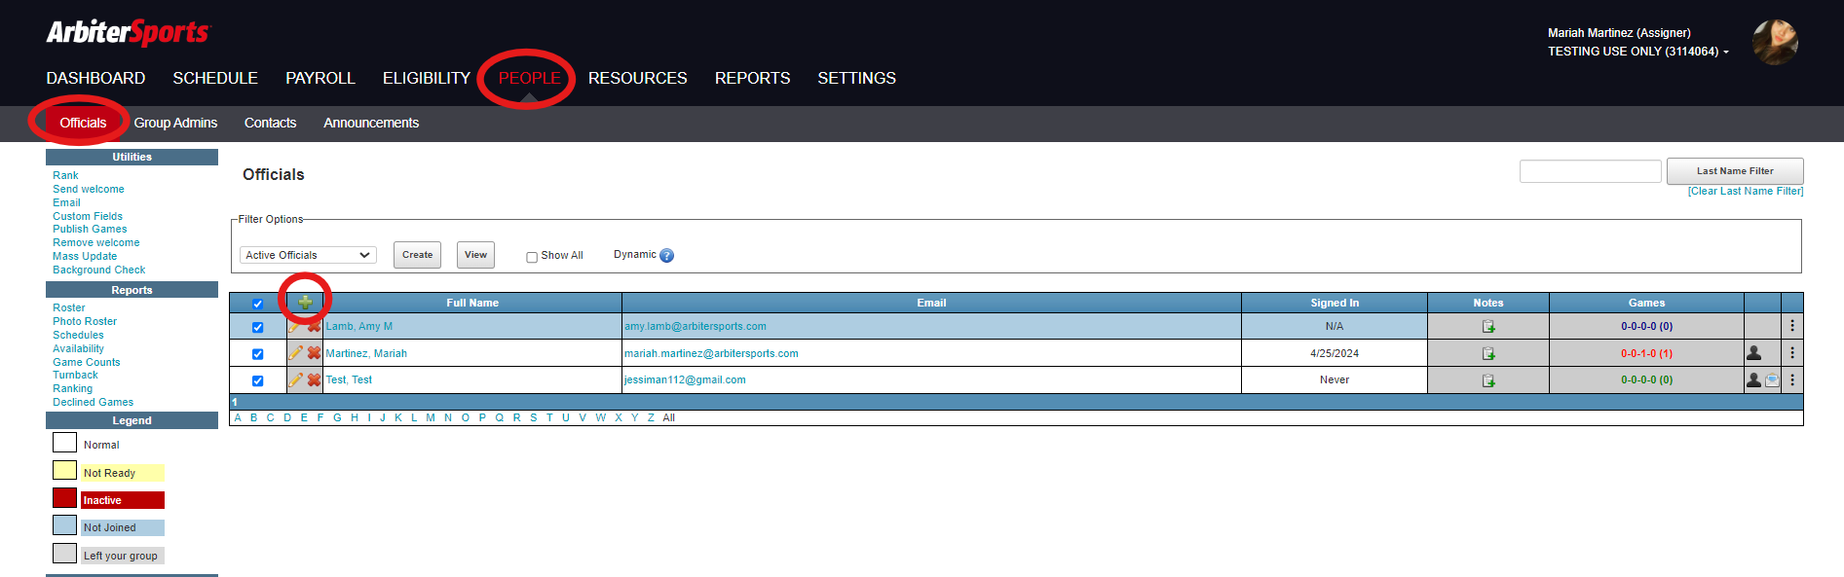The image size is (1844, 577).
Task: Open the Rank utility link
Action: click(65, 176)
